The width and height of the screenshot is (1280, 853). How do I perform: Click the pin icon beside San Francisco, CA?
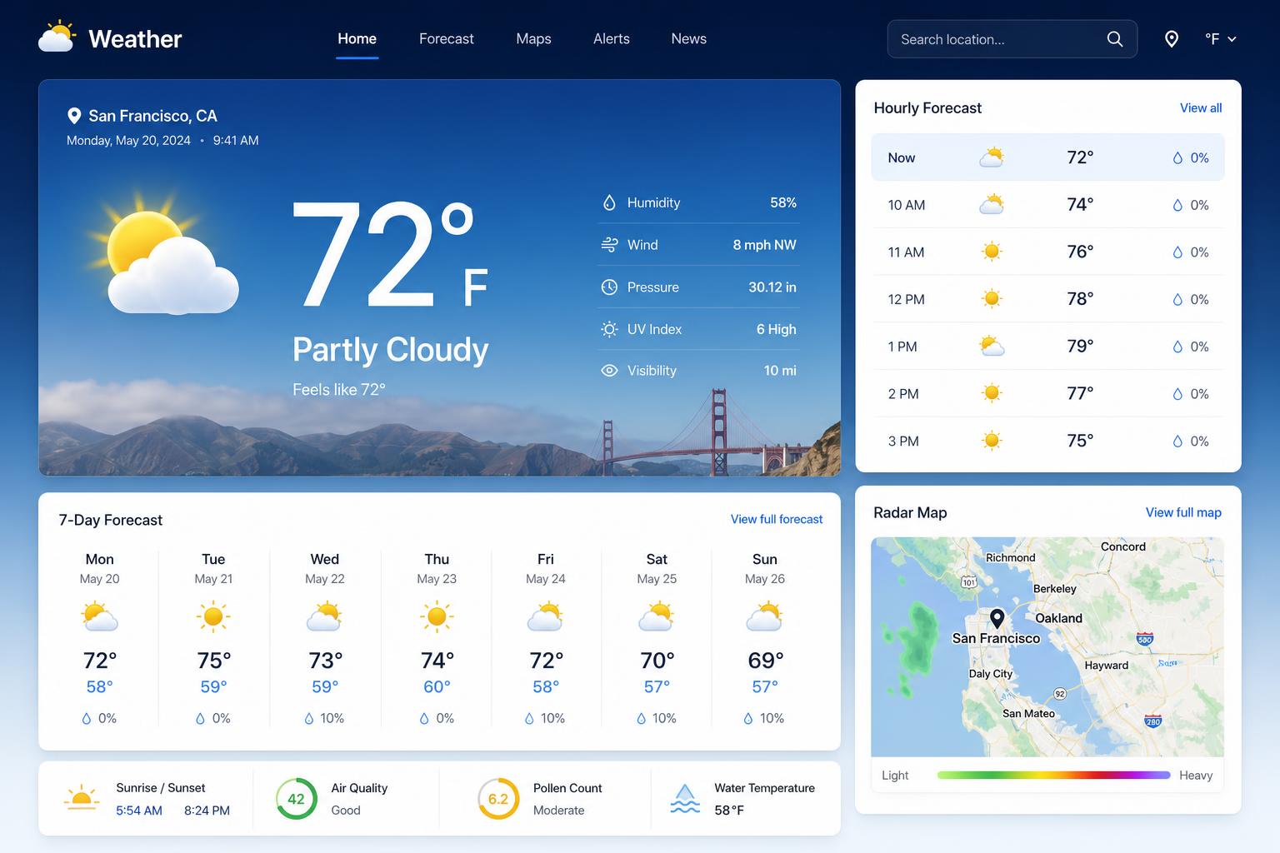click(74, 116)
